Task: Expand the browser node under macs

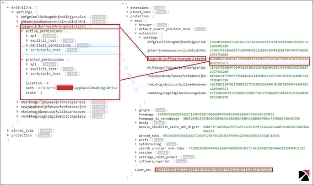Action: coord(137,25)
